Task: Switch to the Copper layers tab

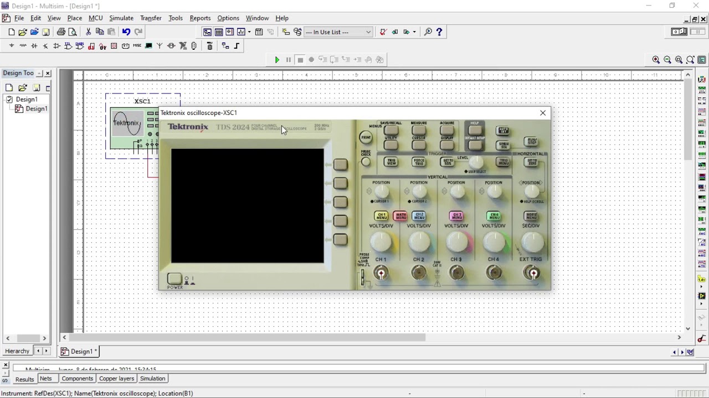Action: tap(116, 379)
